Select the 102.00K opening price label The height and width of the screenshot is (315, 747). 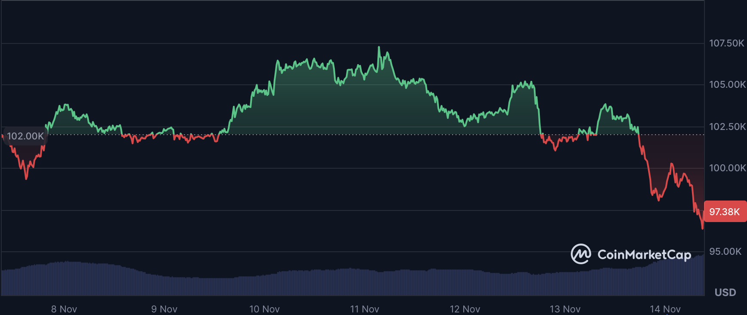click(x=25, y=136)
